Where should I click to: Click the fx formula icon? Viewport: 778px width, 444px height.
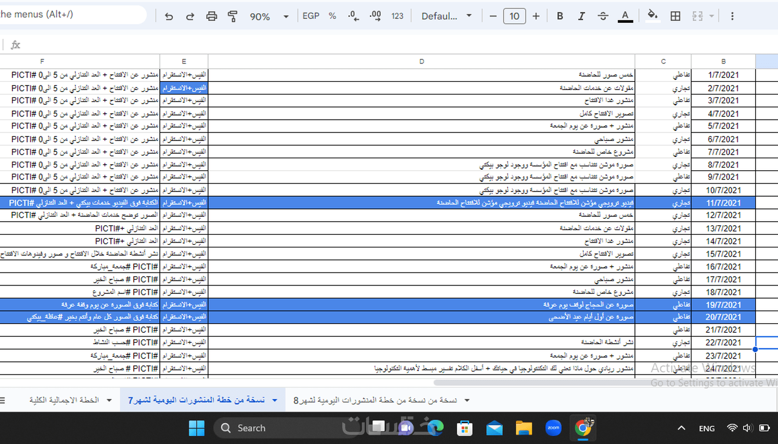click(16, 44)
